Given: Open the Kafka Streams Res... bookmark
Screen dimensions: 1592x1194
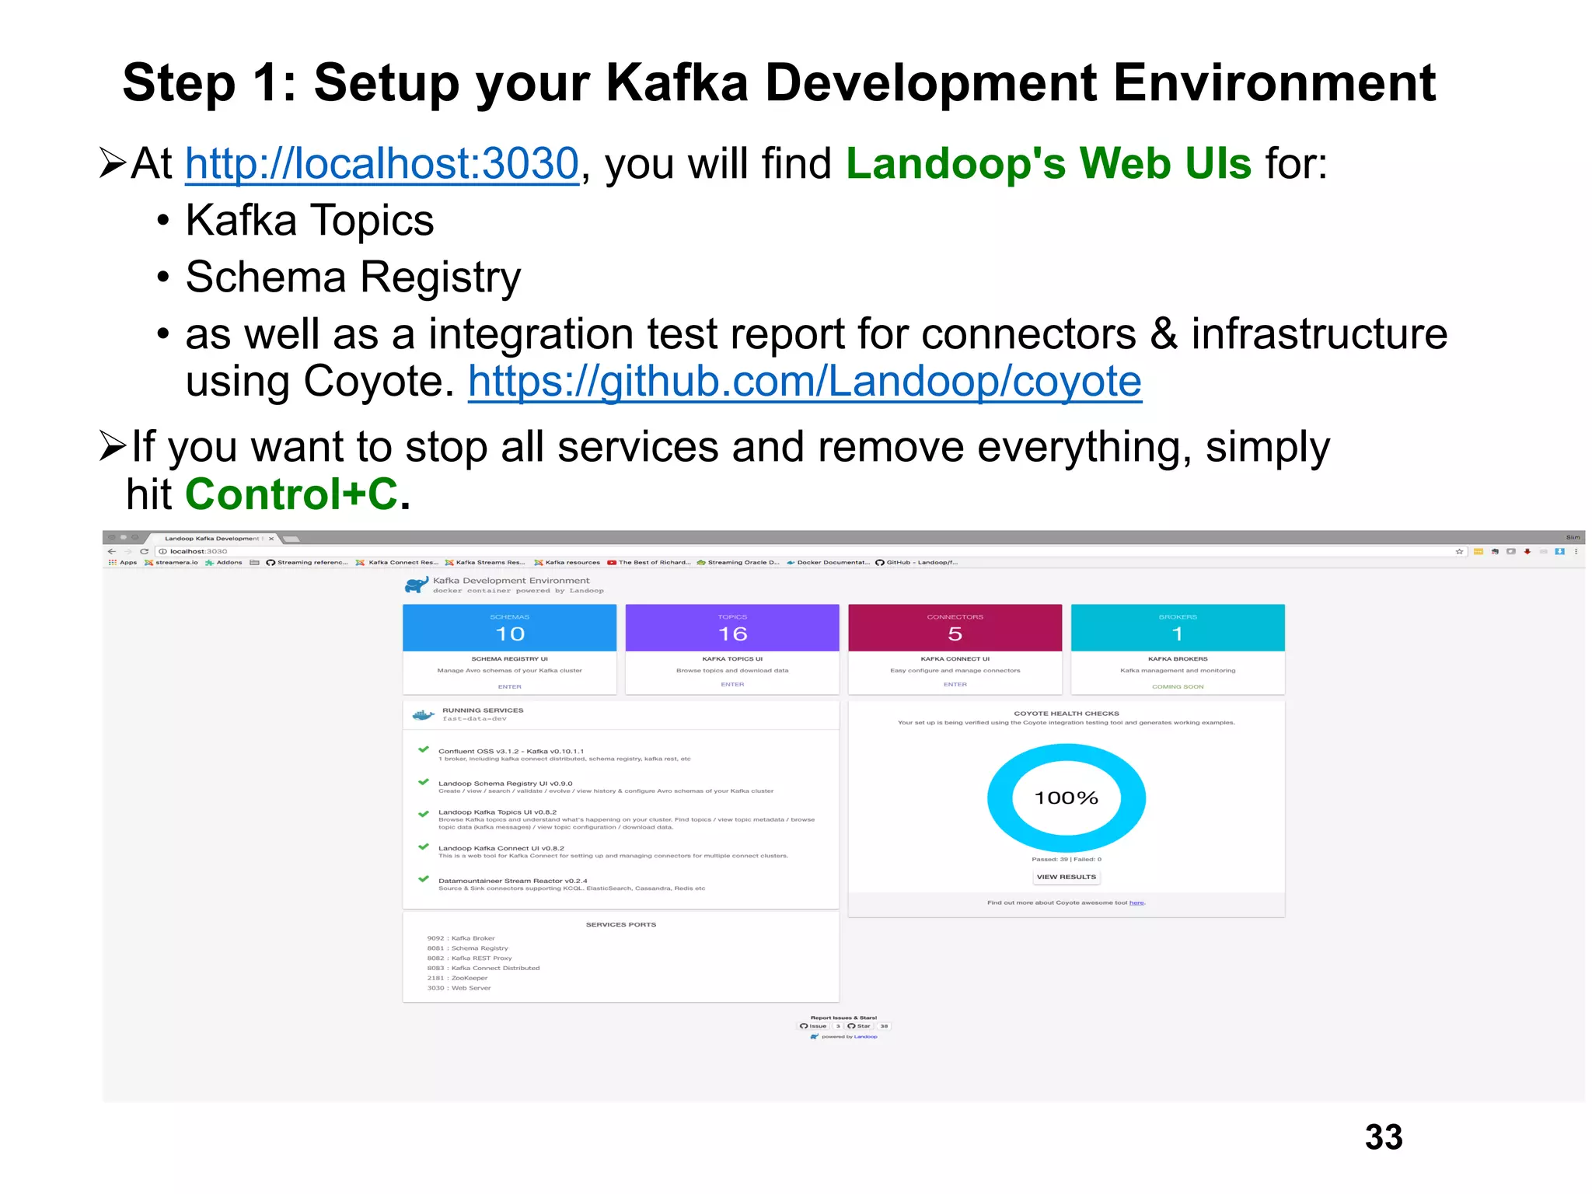Looking at the screenshot, I should point(485,562).
